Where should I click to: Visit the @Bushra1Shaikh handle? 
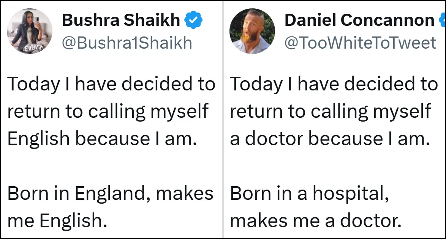127,43
